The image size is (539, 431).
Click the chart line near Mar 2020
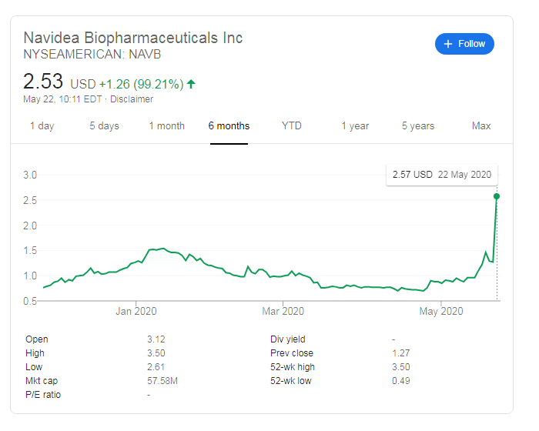[283, 276]
